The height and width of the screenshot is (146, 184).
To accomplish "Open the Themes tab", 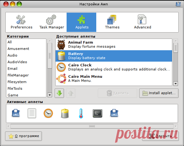I will (x=112, y=22).
